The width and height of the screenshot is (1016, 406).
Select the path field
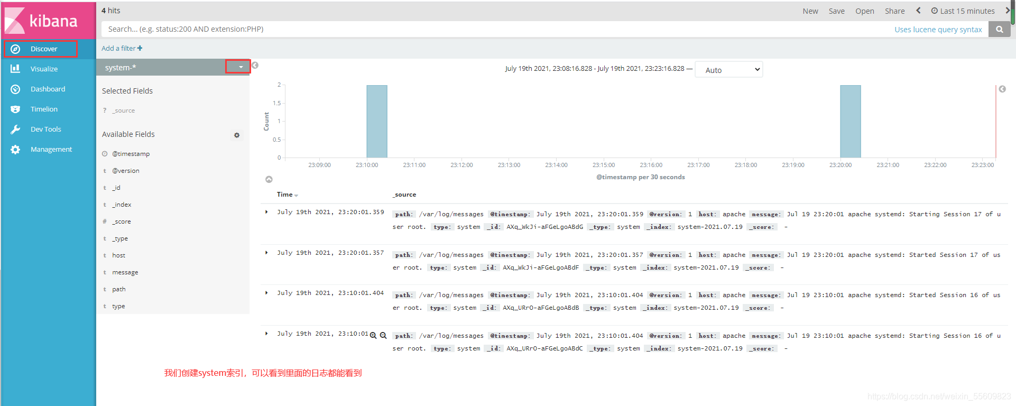119,289
